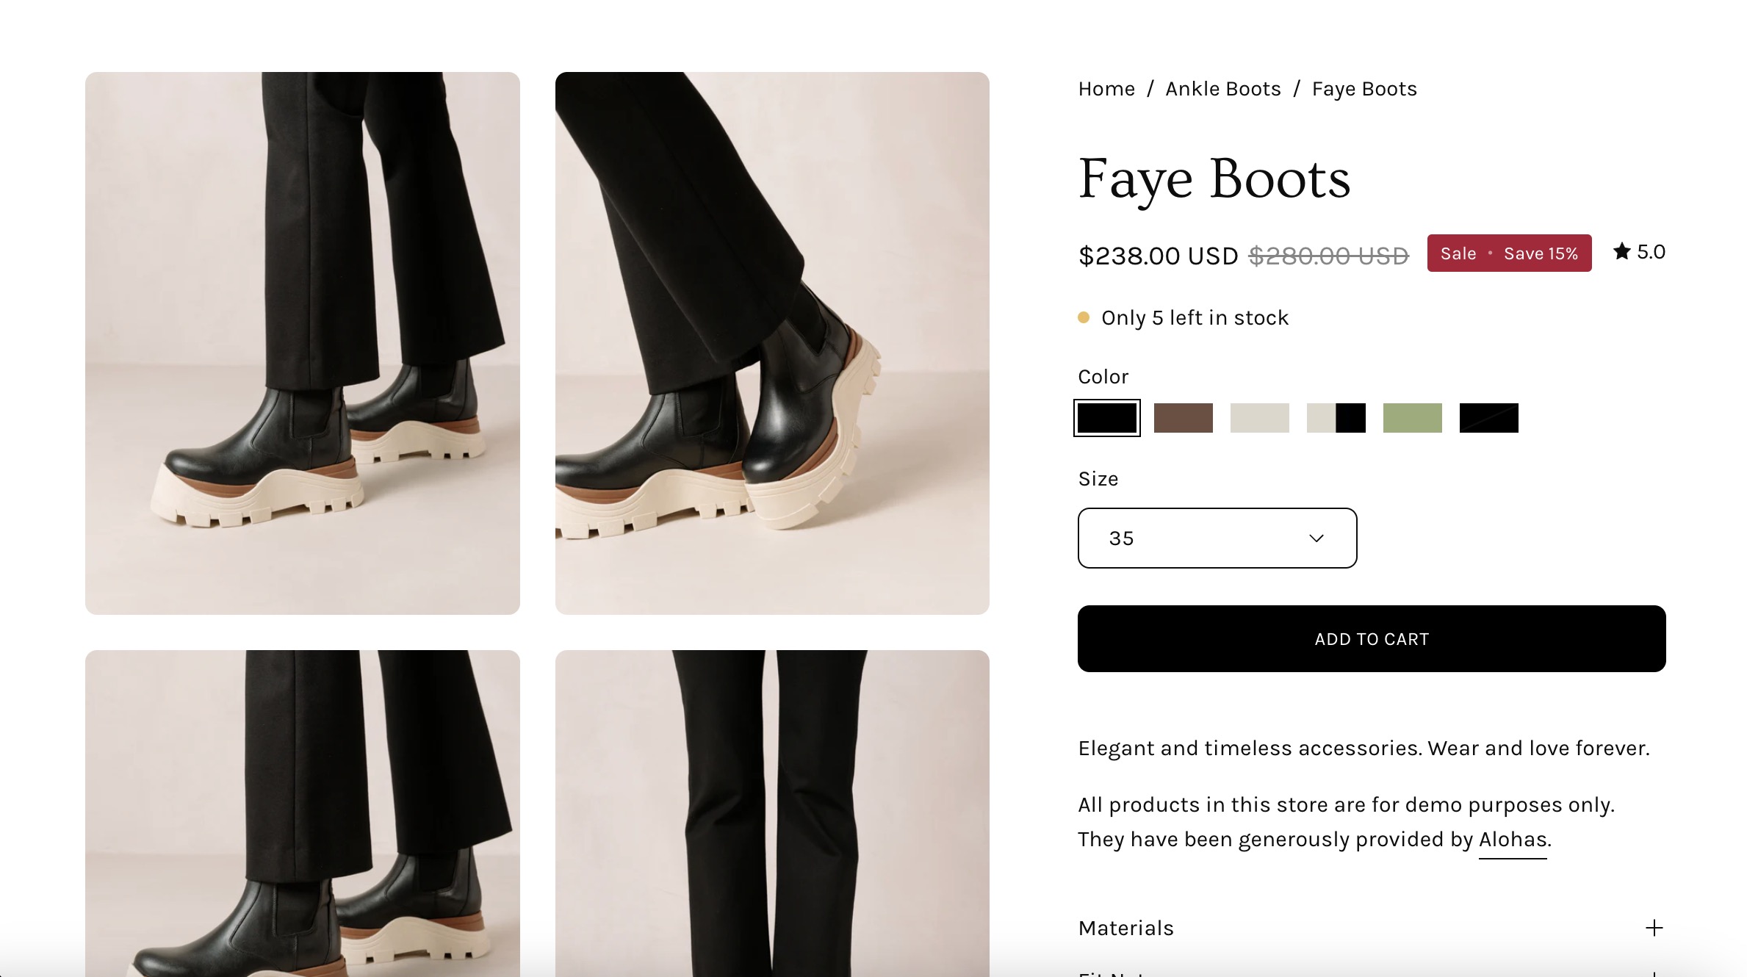
Task: Click the Sale Save 15% badge
Action: click(x=1509, y=253)
